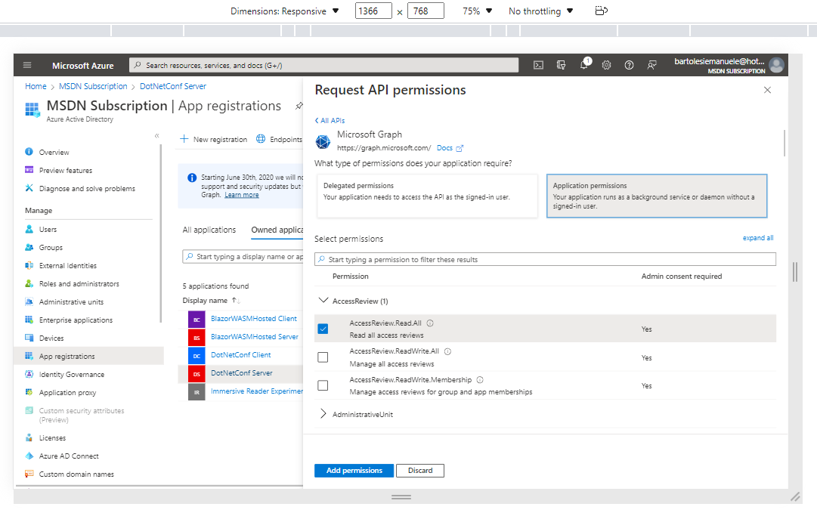
Task: Open the Cloud Shell icon in top bar
Action: click(538, 65)
